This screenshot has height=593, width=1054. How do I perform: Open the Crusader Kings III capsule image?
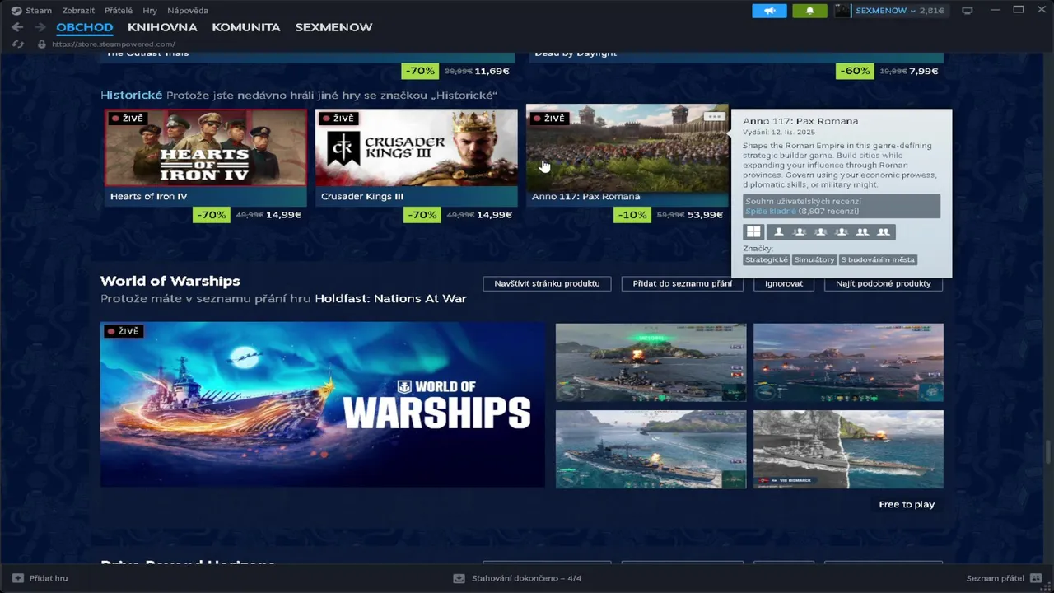click(417, 148)
